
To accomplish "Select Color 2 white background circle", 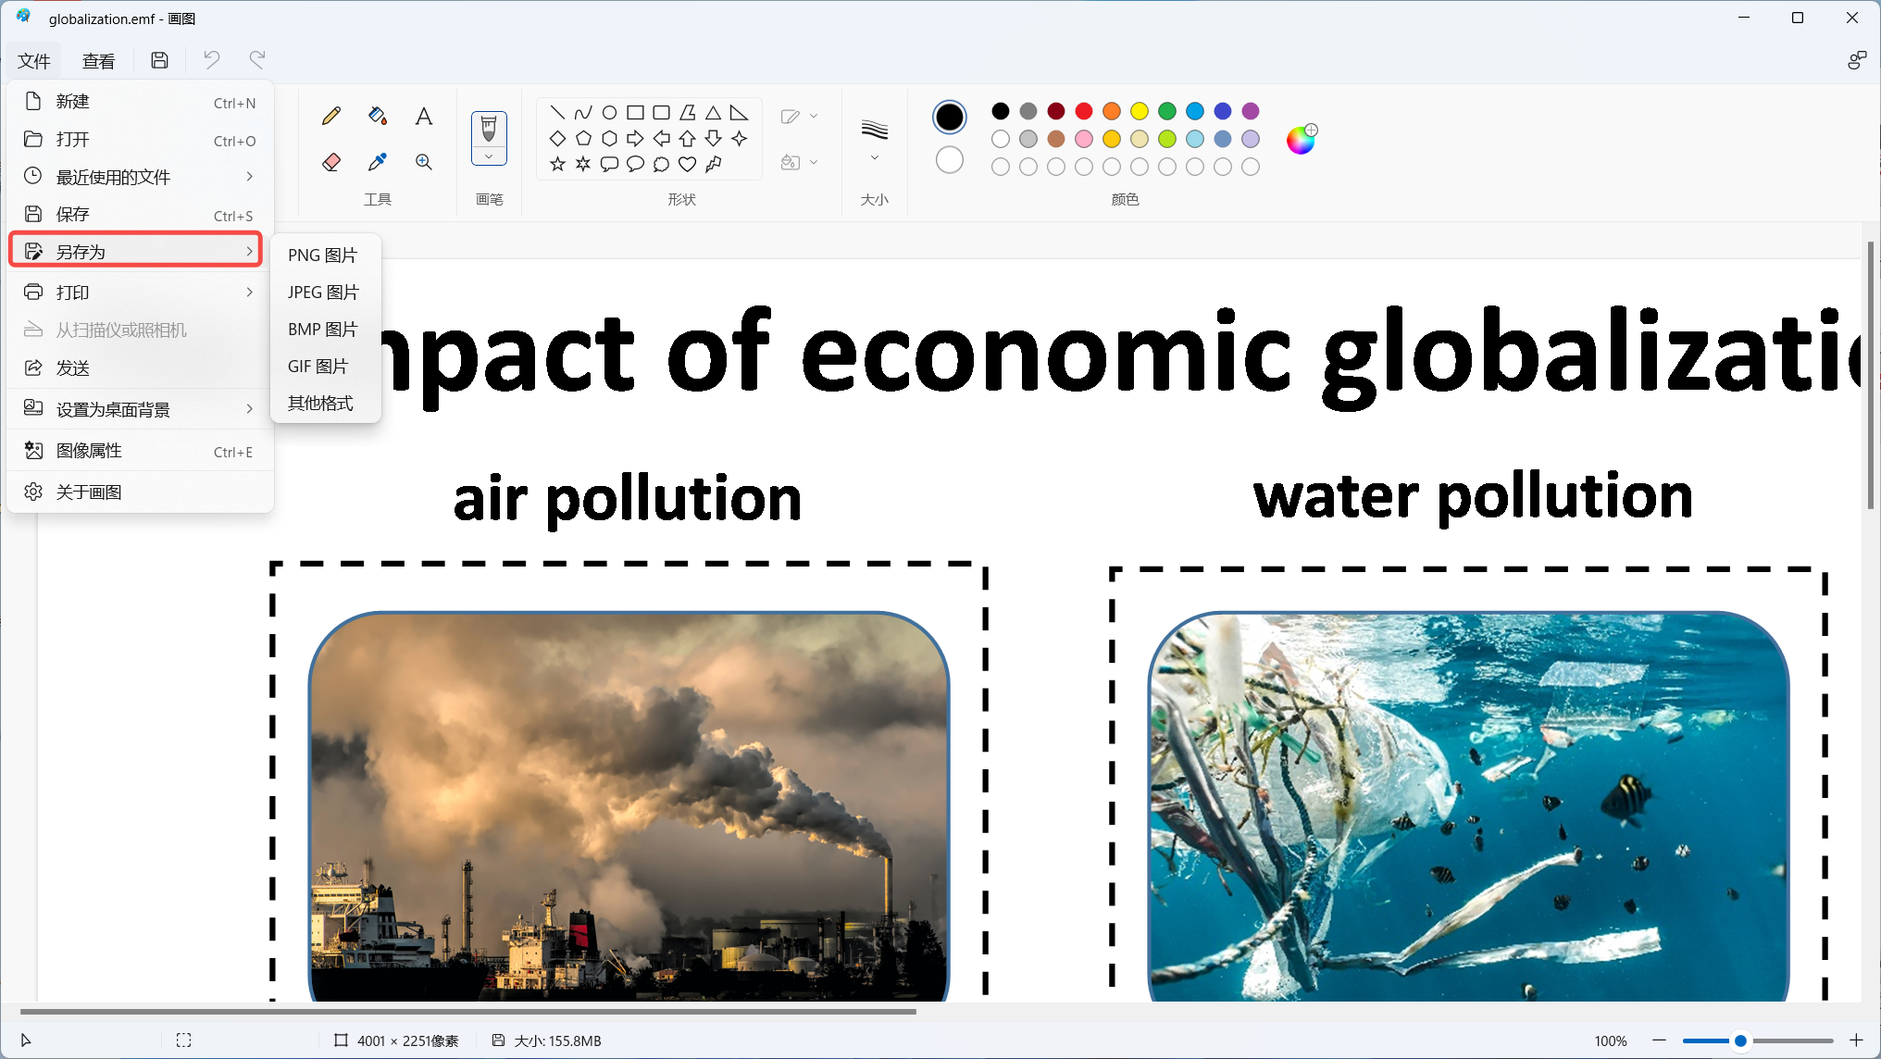I will pos(949,160).
